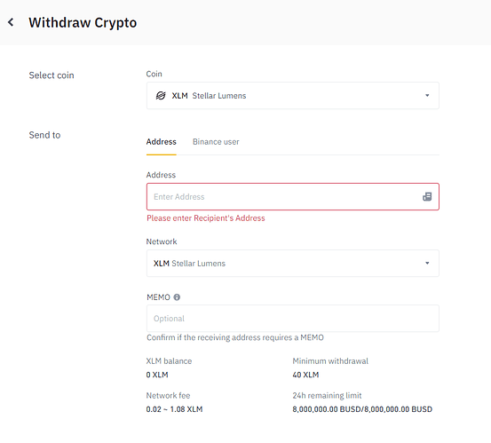Click the 24h remaining limit BUSD value
Image resolution: width=491 pixels, height=443 pixels.
(362, 409)
